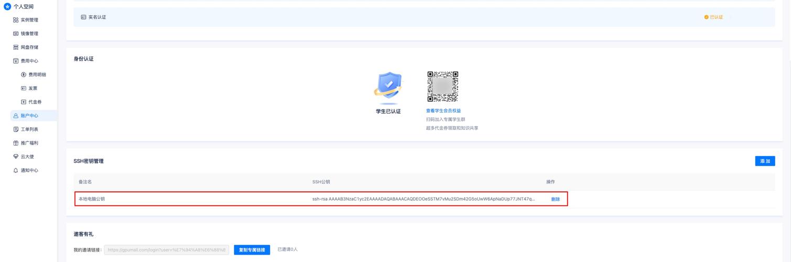
Task: Open 个人空间 in the sidebar
Action: click(x=24, y=6)
